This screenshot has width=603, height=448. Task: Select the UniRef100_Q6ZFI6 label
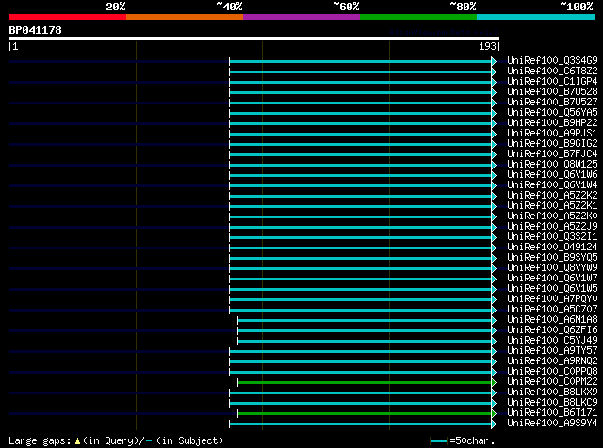(x=552, y=330)
